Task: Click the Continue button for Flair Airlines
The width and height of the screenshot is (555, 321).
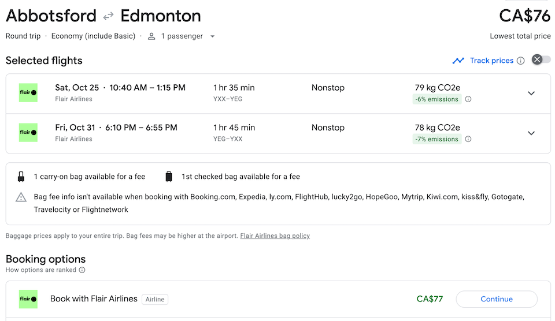Action: tap(496, 299)
